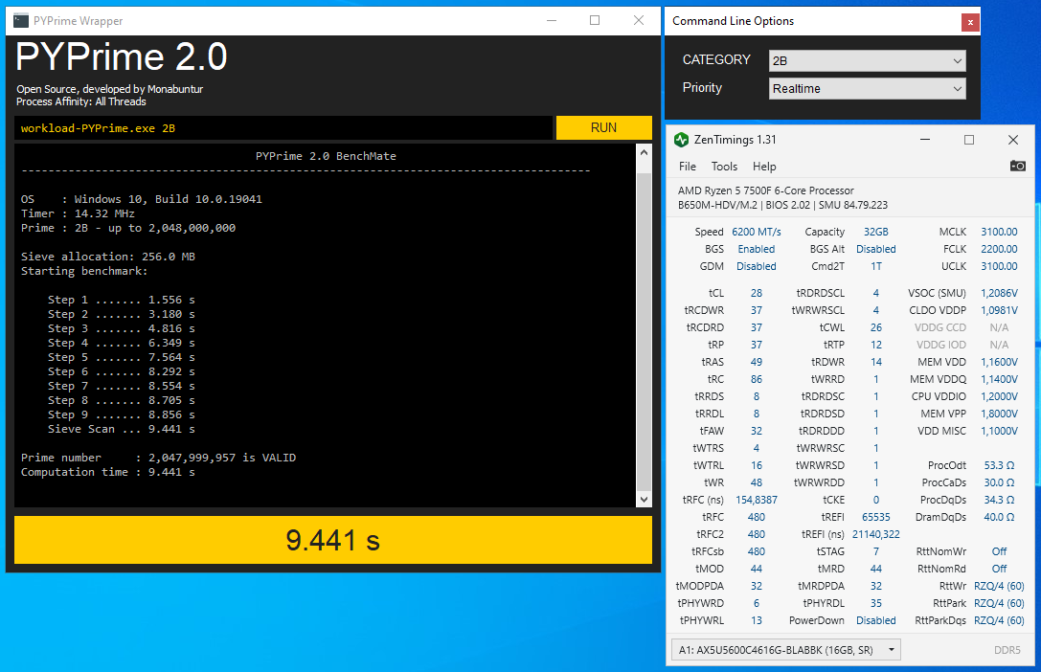
Task: Click the workload-PYPrime.exe 2B command field
Action: click(283, 128)
